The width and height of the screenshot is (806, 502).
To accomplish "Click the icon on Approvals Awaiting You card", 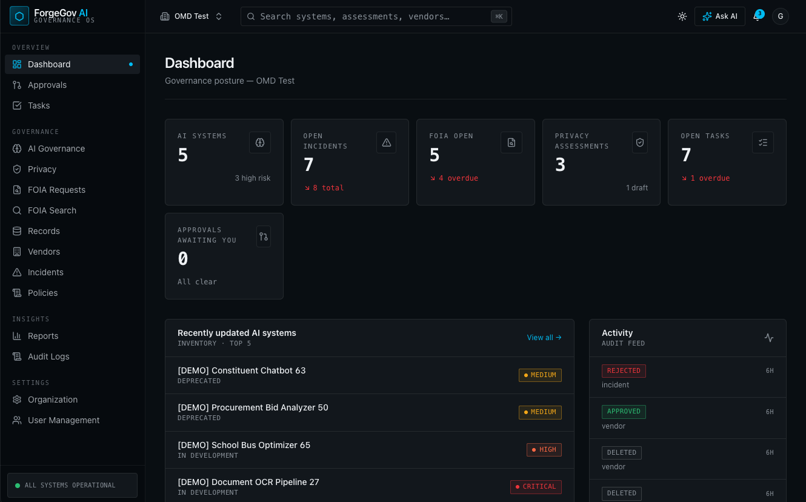I will tap(264, 236).
